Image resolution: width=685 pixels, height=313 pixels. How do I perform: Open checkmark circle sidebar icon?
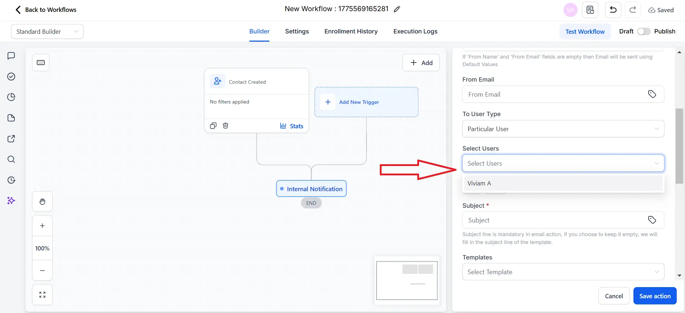[x=11, y=77]
